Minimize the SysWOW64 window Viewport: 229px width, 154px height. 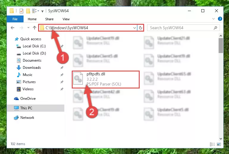click(189, 11)
